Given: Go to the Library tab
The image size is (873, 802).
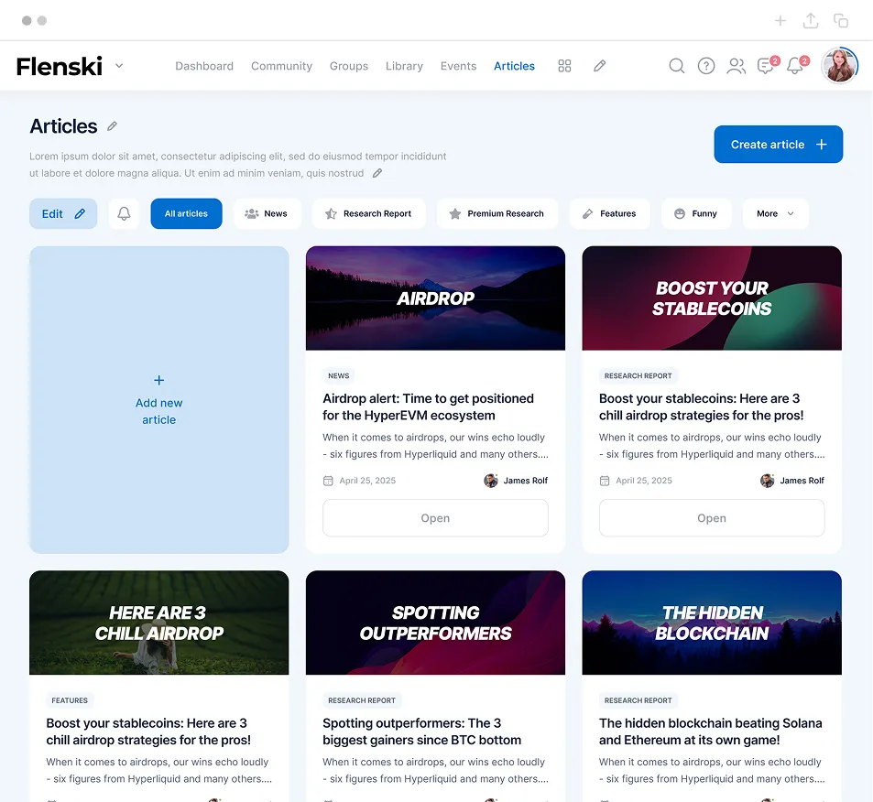Looking at the screenshot, I should coord(404,66).
